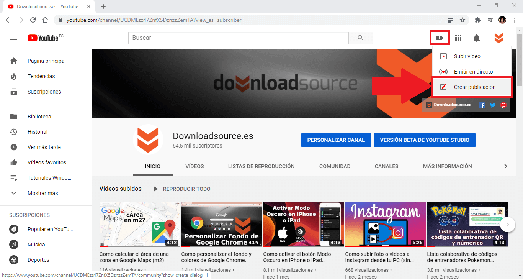This screenshot has width=523, height=279.
Task: Go back with the browser back arrow
Action: pyautogui.click(x=8, y=20)
